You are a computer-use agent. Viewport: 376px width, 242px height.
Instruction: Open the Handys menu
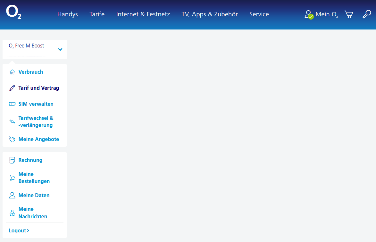tap(67, 14)
